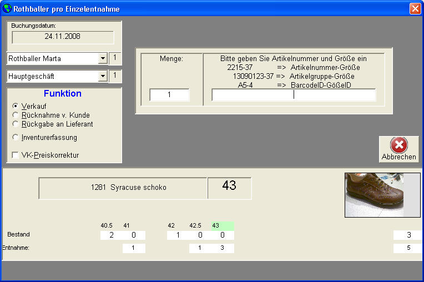Click the Entnahme total value 5
424x282 pixels.
pyautogui.click(x=408, y=248)
